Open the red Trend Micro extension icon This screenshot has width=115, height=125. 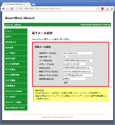(103, 9)
